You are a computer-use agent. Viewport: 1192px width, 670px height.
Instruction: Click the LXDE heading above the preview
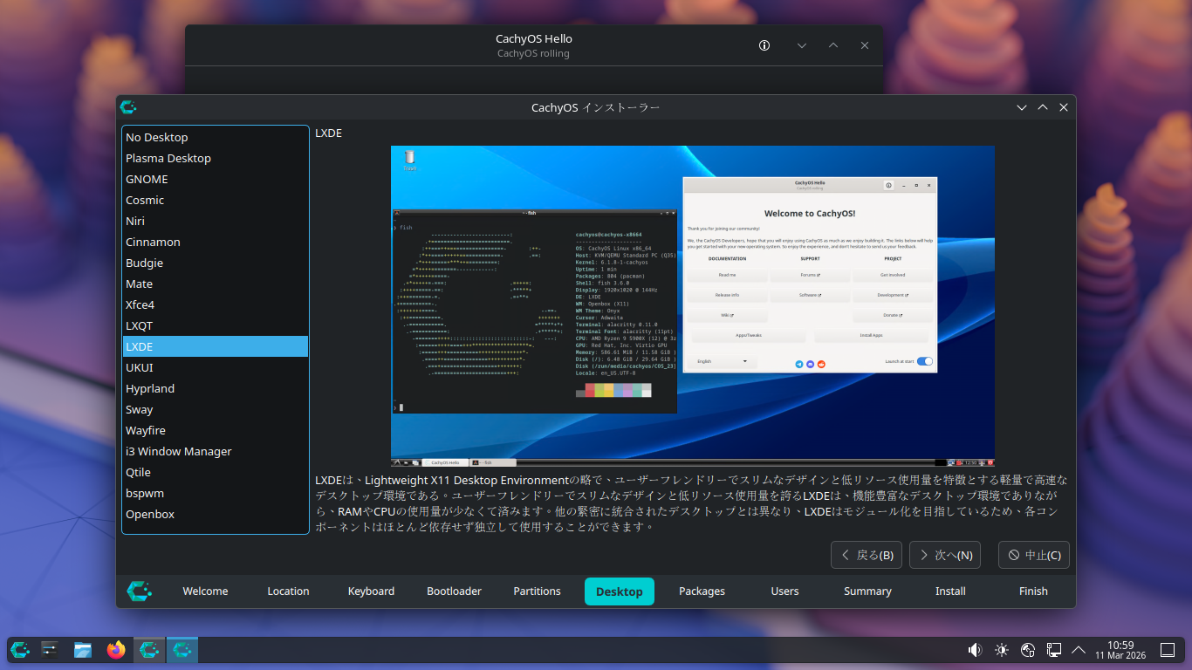[x=328, y=133]
